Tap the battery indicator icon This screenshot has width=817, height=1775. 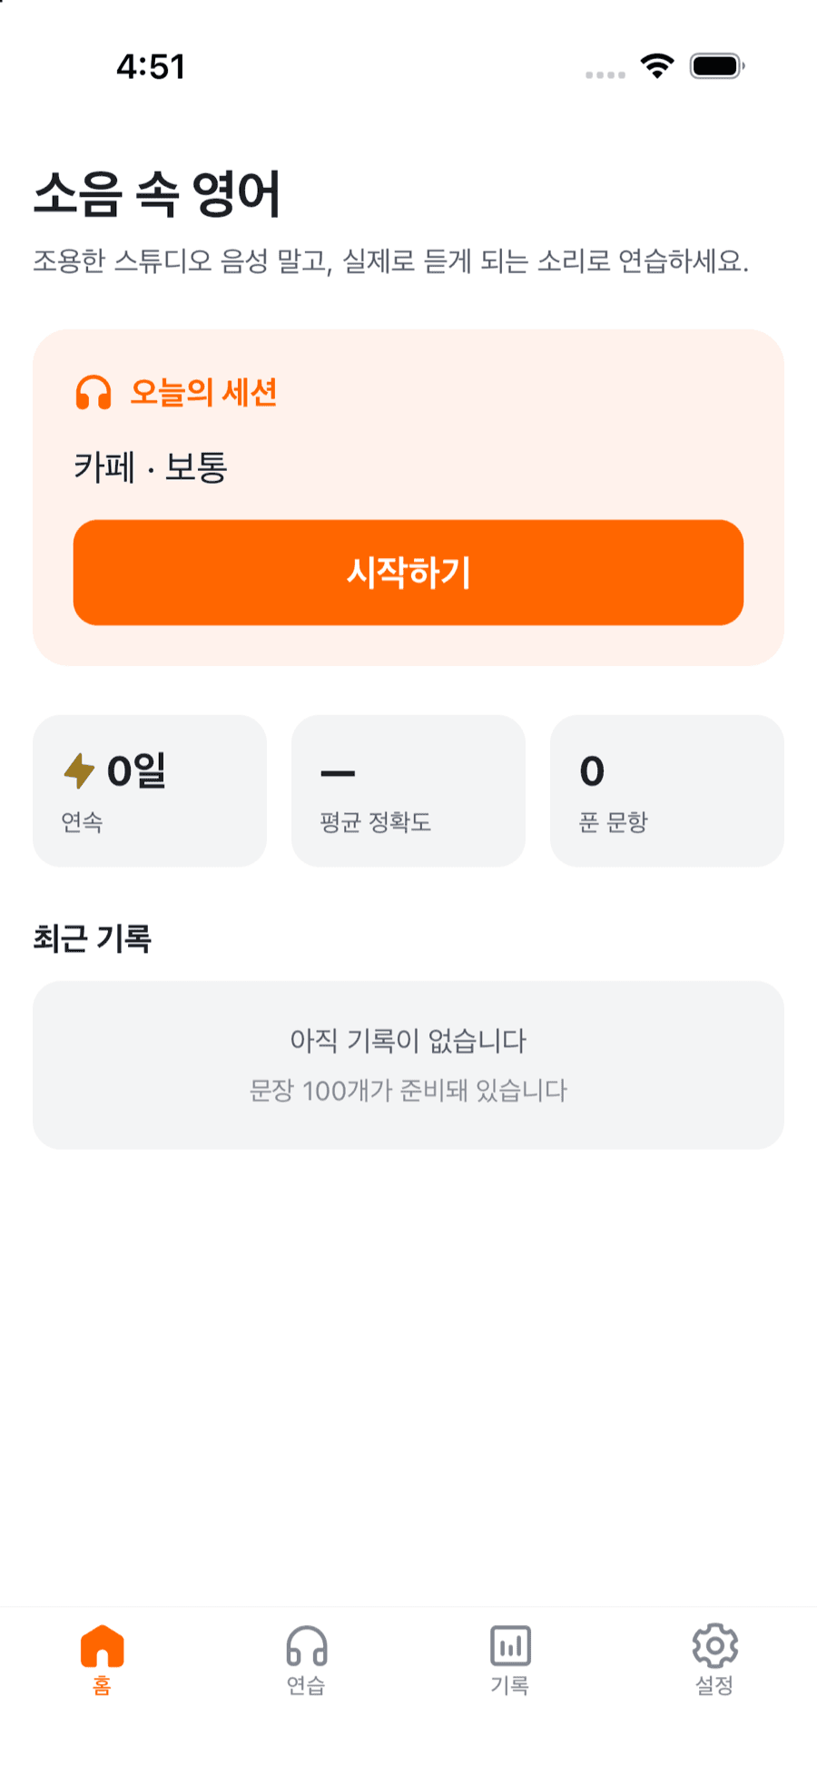[717, 66]
